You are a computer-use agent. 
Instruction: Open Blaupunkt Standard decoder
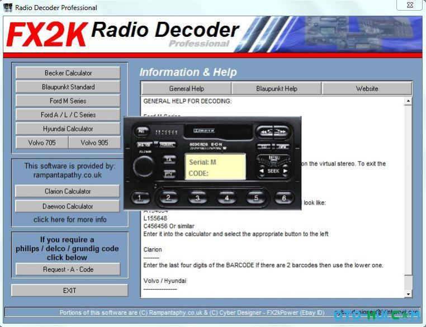click(x=68, y=87)
